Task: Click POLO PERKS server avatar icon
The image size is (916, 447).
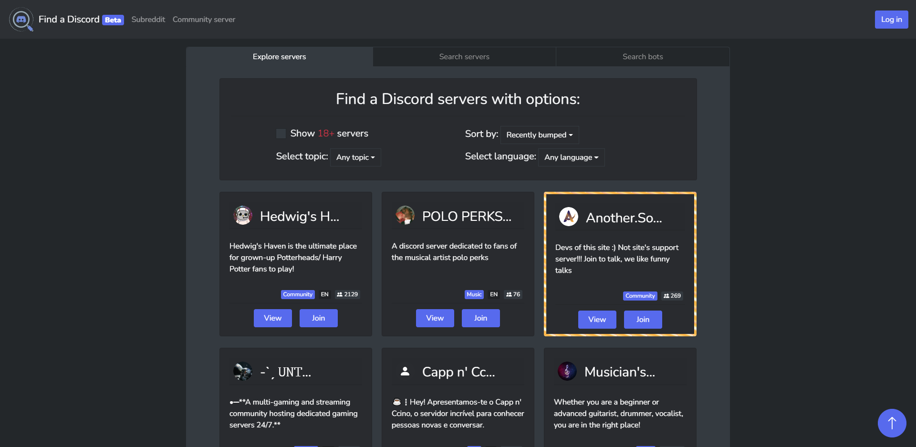Action: pyautogui.click(x=405, y=216)
